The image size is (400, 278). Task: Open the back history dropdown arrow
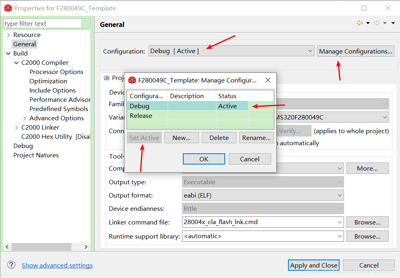pyautogui.click(x=368, y=23)
